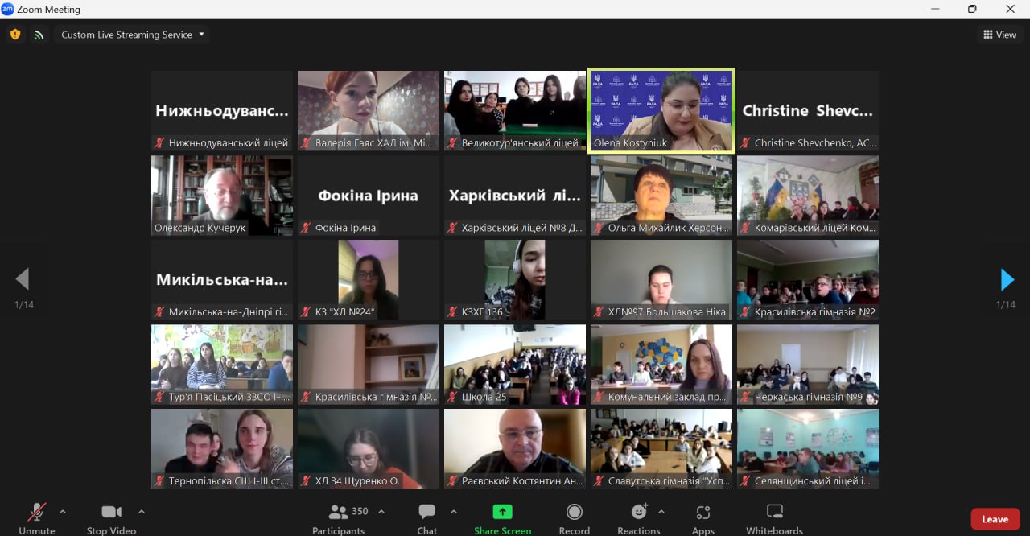
Task: Go to previous gallery page arrow
Action: [23, 279]
